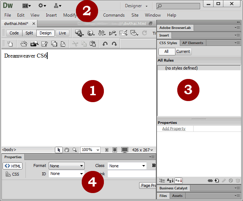Click the Save icon in Standard toolbar

coord(45,44)
